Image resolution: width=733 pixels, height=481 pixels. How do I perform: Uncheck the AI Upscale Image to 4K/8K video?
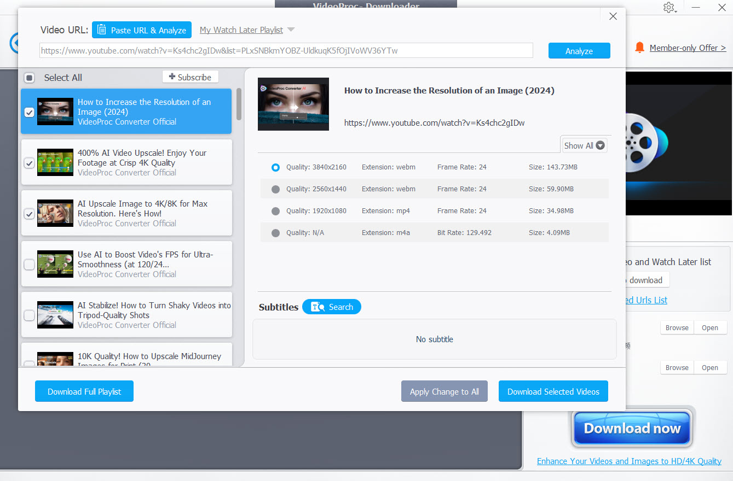29,214
